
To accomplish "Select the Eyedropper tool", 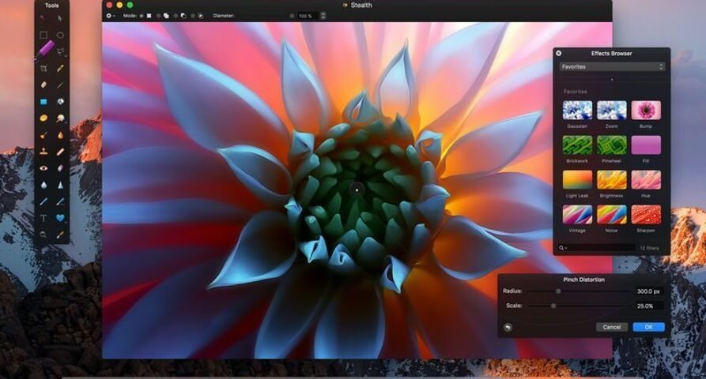I will coord(60,235).
